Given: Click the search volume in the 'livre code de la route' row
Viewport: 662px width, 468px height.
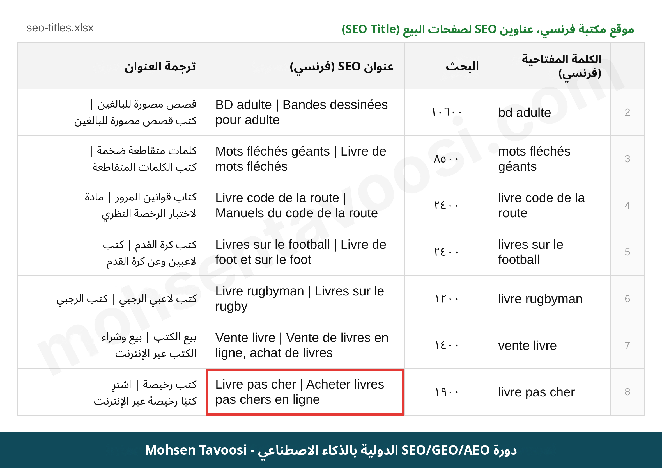Looking at the screenshot, I should tap(447, 206).
